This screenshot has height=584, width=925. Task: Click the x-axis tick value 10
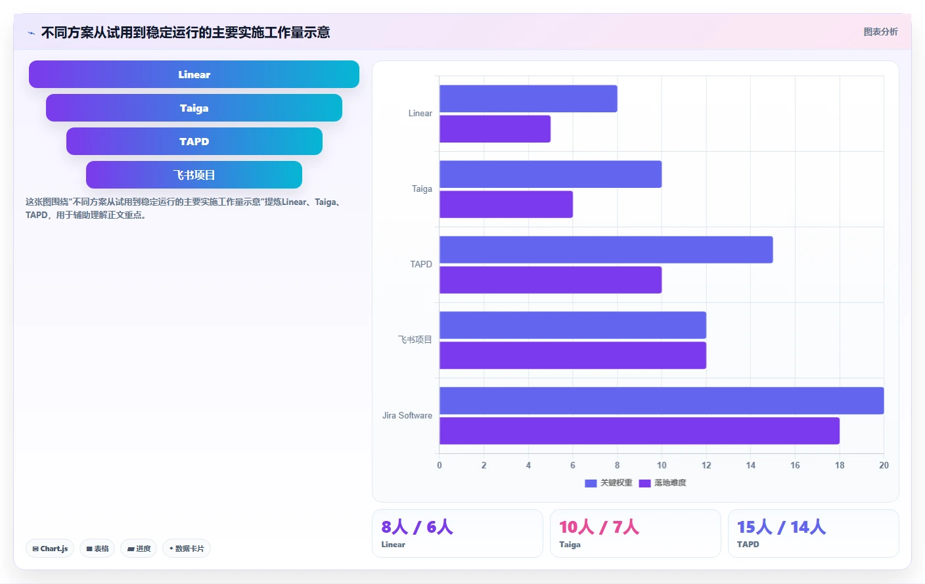(x=662, y=465)
